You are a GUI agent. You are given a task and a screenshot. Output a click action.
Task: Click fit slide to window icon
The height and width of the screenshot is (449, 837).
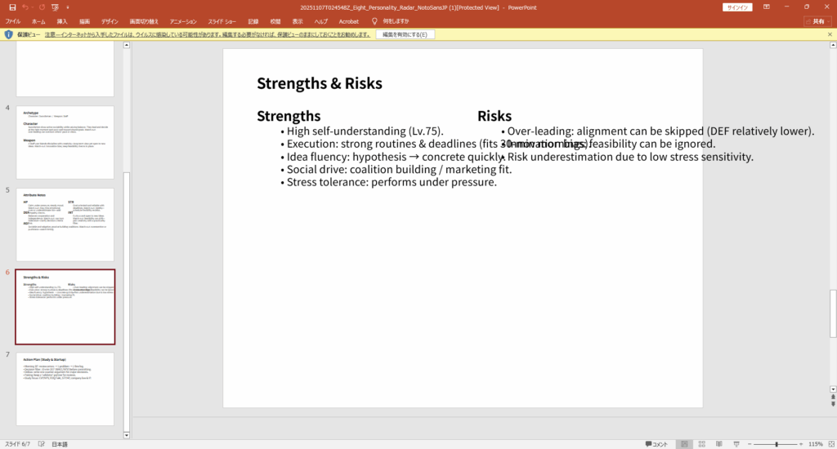pyautogui.click(x=830, y=443)
